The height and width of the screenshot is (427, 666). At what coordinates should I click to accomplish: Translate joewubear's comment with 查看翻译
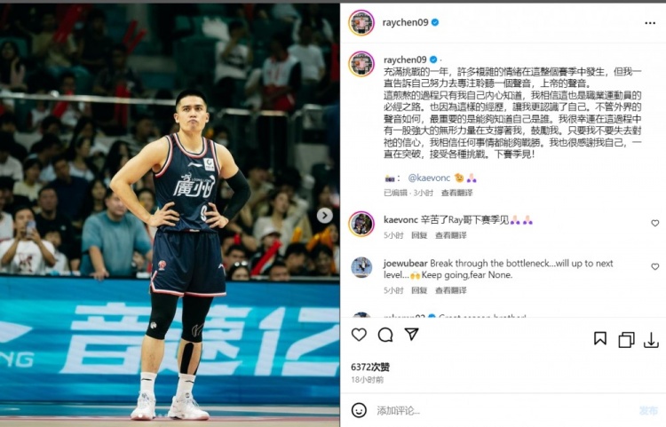pos(450,290)
